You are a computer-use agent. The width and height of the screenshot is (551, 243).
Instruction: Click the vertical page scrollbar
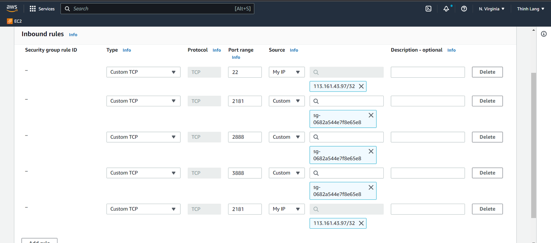[533, 145]
